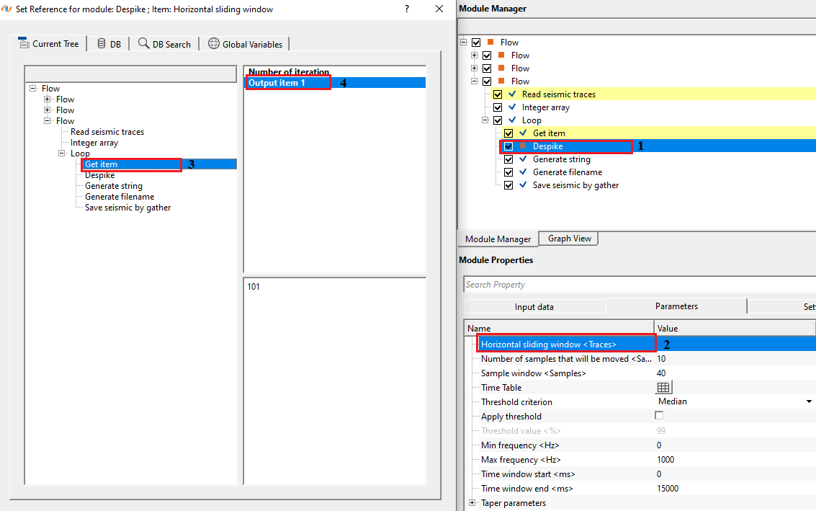Switch to the Input data tab
The height and width of the screenshot is (511, 816).
(x=534, y=307)
